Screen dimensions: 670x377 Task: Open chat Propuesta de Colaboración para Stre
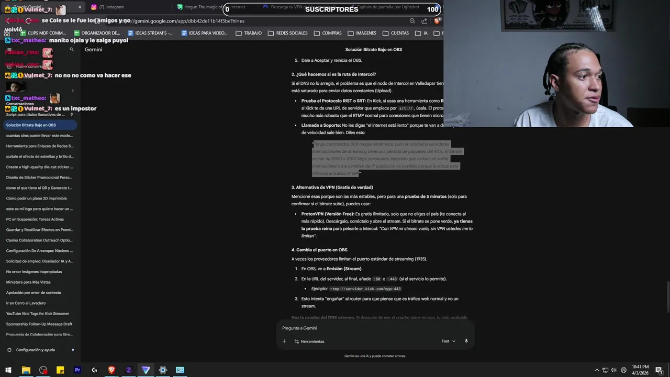(x=40, y=335)
